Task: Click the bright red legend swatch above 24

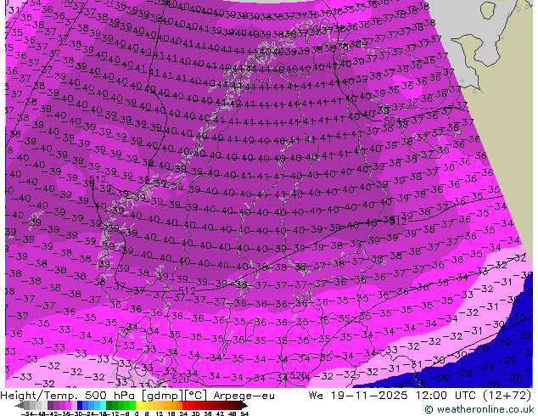Action: (185, 405)
